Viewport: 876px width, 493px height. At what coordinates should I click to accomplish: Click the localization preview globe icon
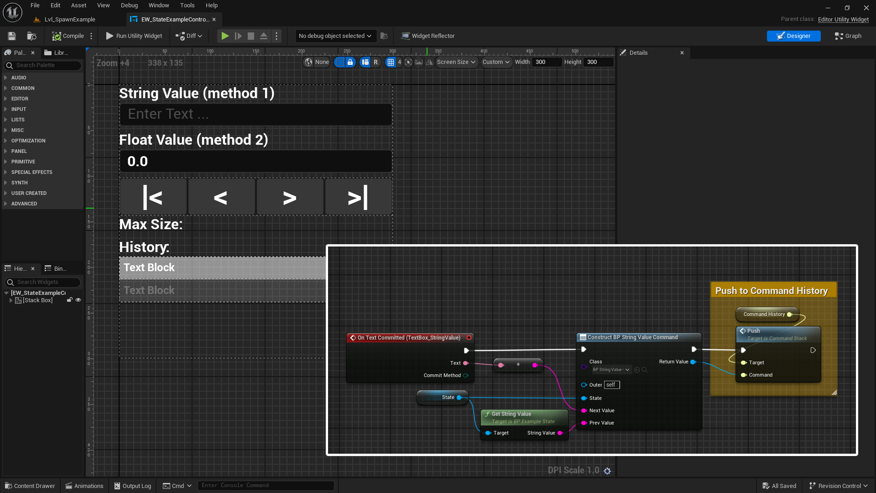pyautogui.click(x=309, y=62)
